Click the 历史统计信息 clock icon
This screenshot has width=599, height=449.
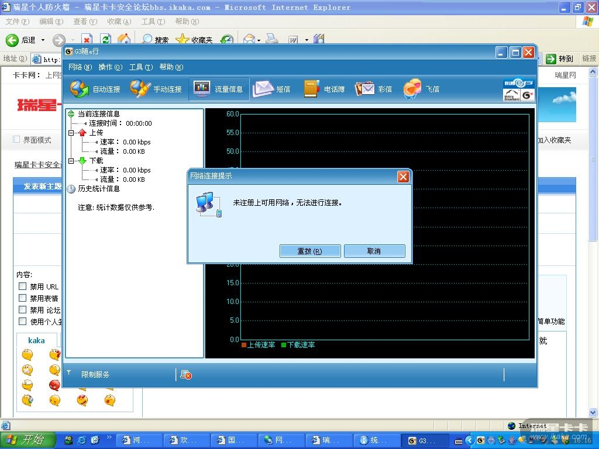pos(71,189)
